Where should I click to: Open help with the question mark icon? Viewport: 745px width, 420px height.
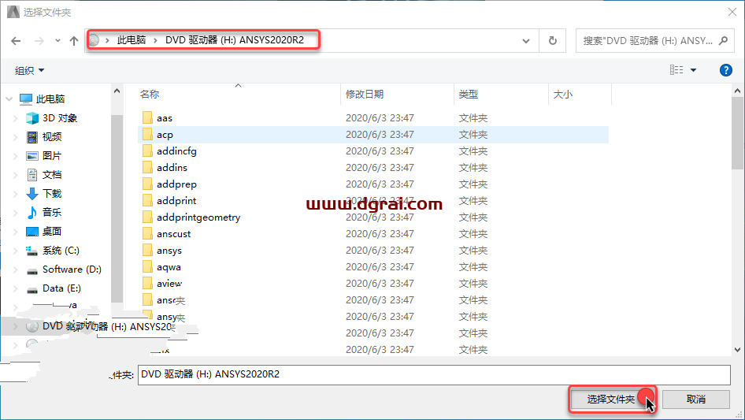click(725, 70)
